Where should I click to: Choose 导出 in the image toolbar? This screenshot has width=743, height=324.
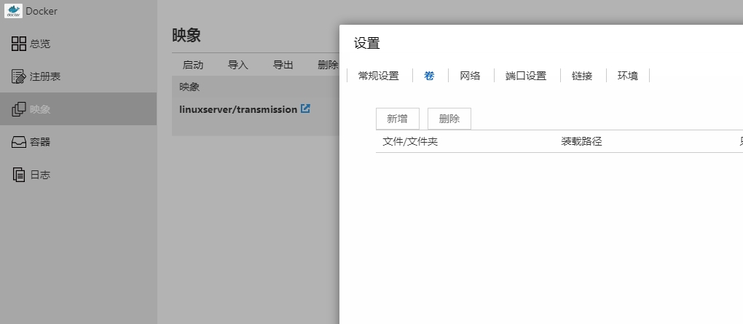pos(283,65)
